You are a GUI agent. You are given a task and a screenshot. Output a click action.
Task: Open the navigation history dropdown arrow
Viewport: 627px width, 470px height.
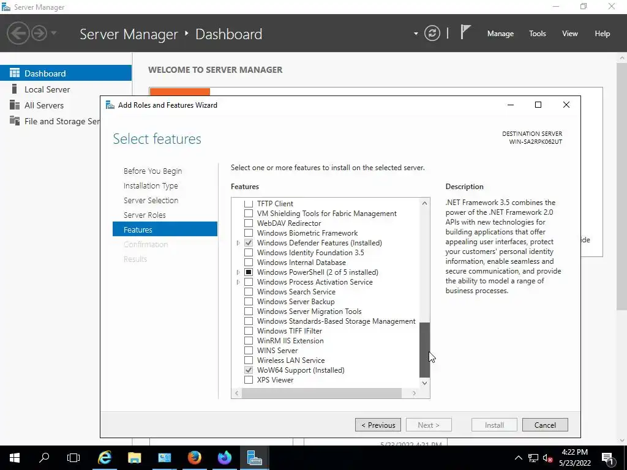[54, 33]
